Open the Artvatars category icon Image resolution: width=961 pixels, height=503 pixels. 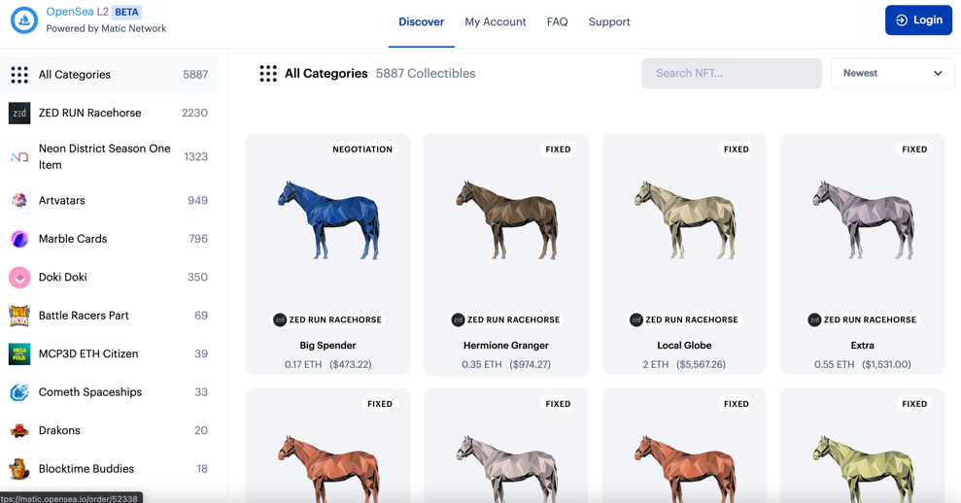[19, 200]
